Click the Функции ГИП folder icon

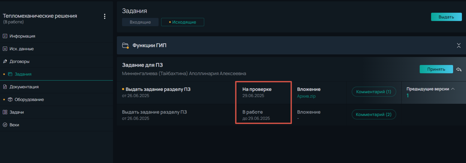125,46
